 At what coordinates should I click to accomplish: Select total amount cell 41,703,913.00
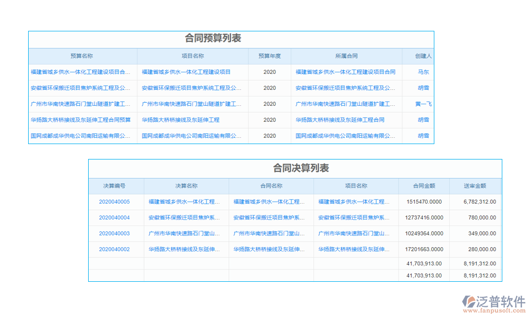(423, 263)
